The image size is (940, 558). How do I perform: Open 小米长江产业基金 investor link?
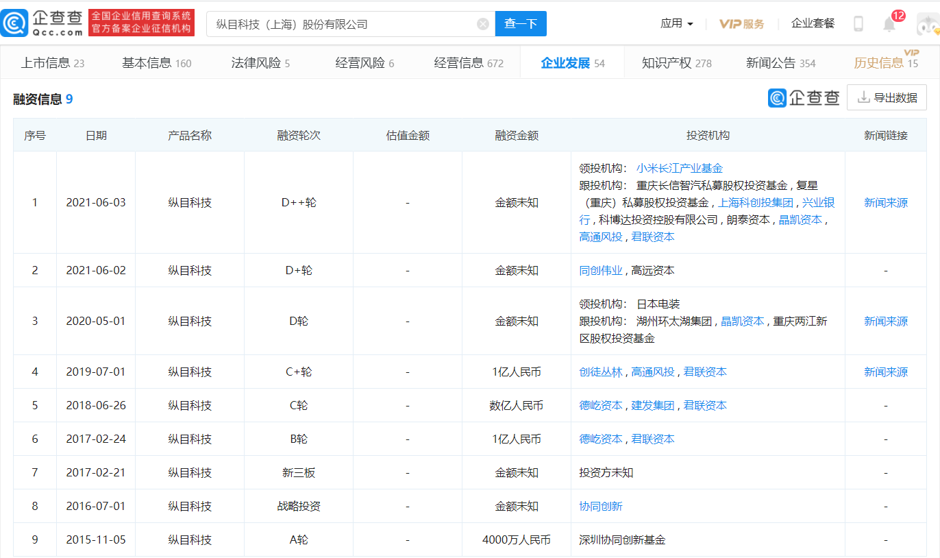pos(680,168)
